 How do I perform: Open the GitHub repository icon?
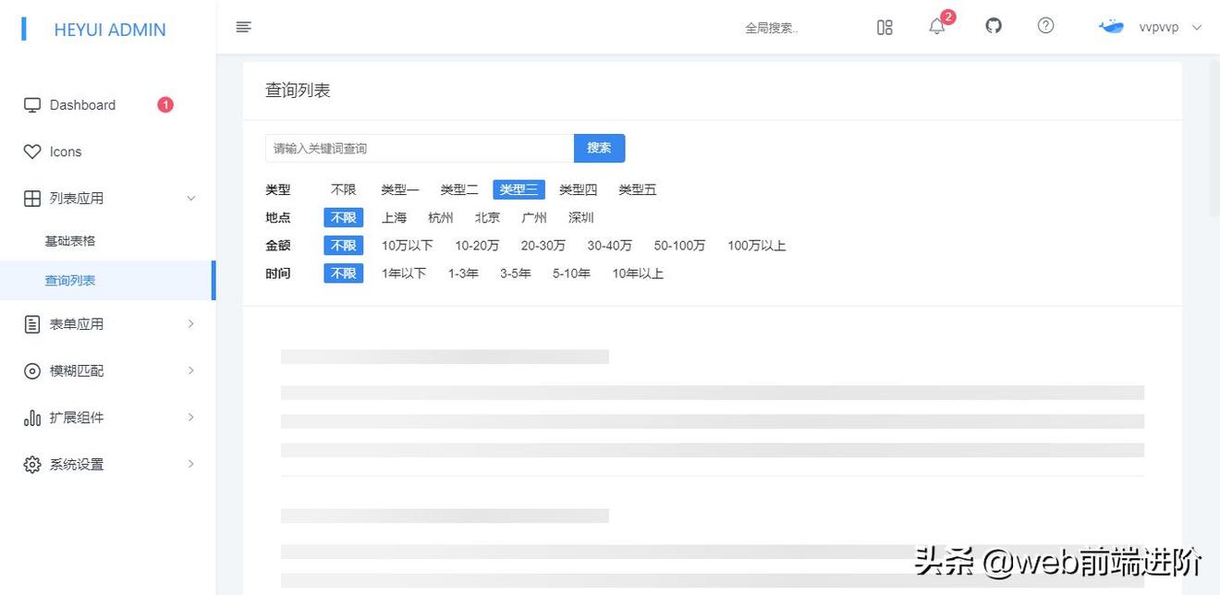click(993, 26)
